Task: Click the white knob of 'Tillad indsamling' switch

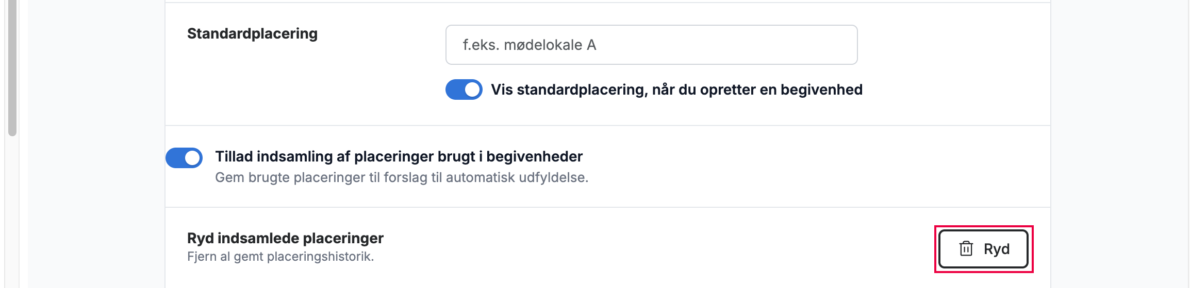Action: click(x=192, y=158)
